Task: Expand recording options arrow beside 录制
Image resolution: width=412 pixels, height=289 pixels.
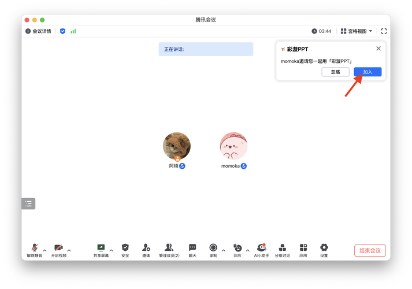Action: (224, 250)
